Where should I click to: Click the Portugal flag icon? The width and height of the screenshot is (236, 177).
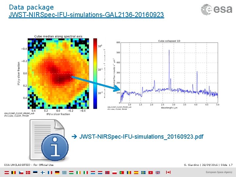pos(122,172)
